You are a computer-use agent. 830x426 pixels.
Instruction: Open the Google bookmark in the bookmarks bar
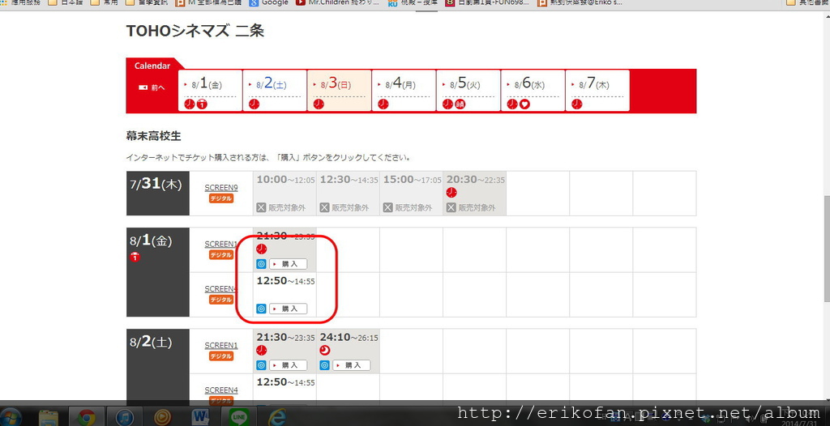pyautogui.click(x=269, y=2)
